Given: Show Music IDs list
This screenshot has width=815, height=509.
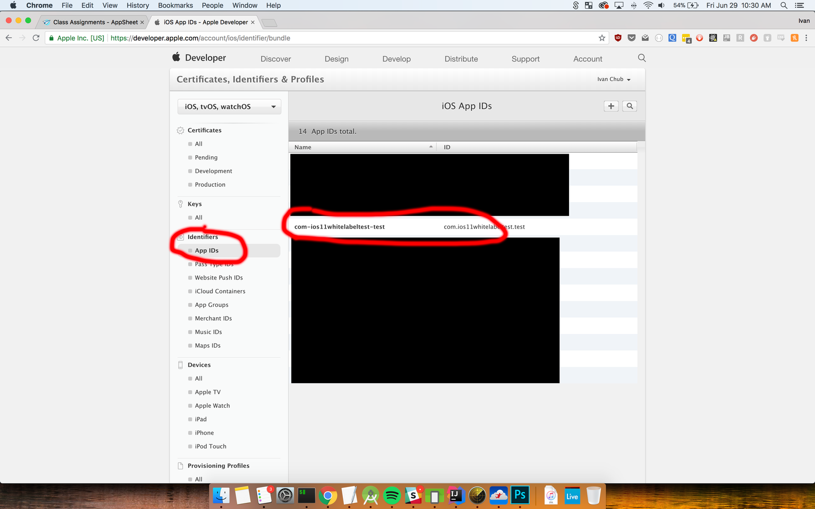Looking at the screenshot, I should [x=208, y=332].
